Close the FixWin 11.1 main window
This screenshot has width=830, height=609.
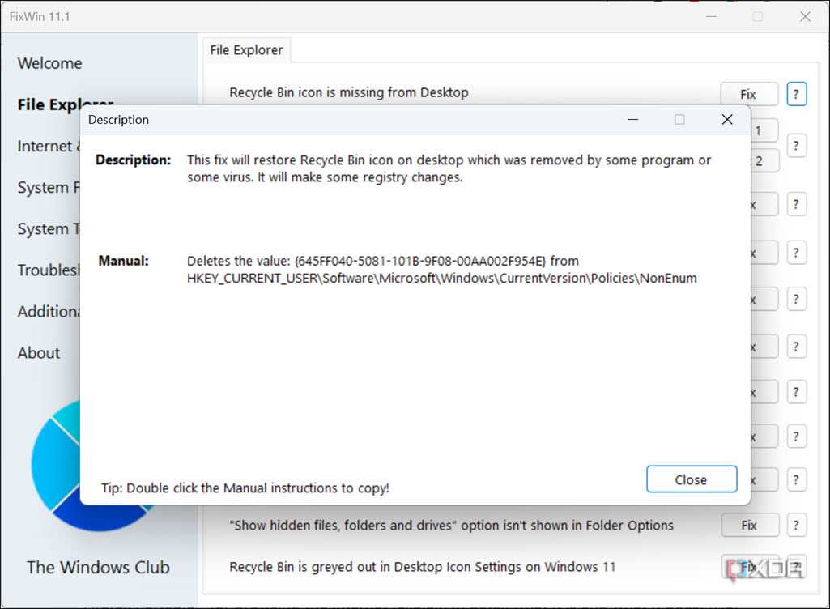tap(805, 16)
